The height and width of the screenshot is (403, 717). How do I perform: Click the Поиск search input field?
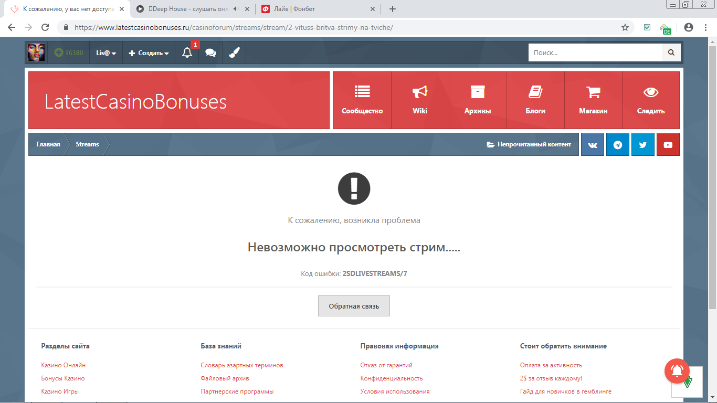(x=595, y=52)
